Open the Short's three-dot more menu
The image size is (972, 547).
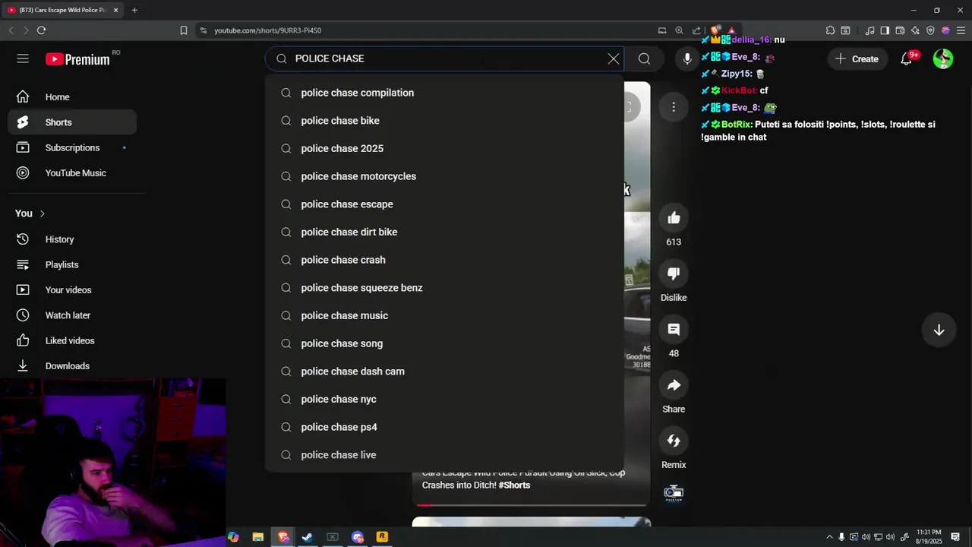tap(674, 107)
